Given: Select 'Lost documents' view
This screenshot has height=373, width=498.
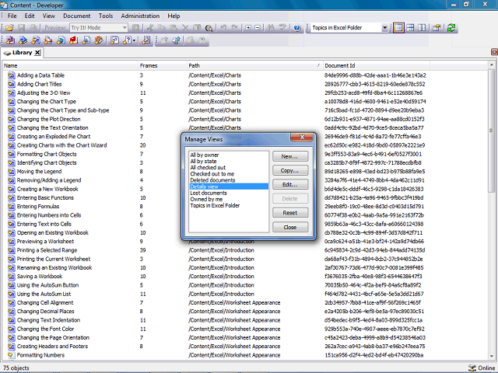Looking at the screenshot, I should point(209,193).
